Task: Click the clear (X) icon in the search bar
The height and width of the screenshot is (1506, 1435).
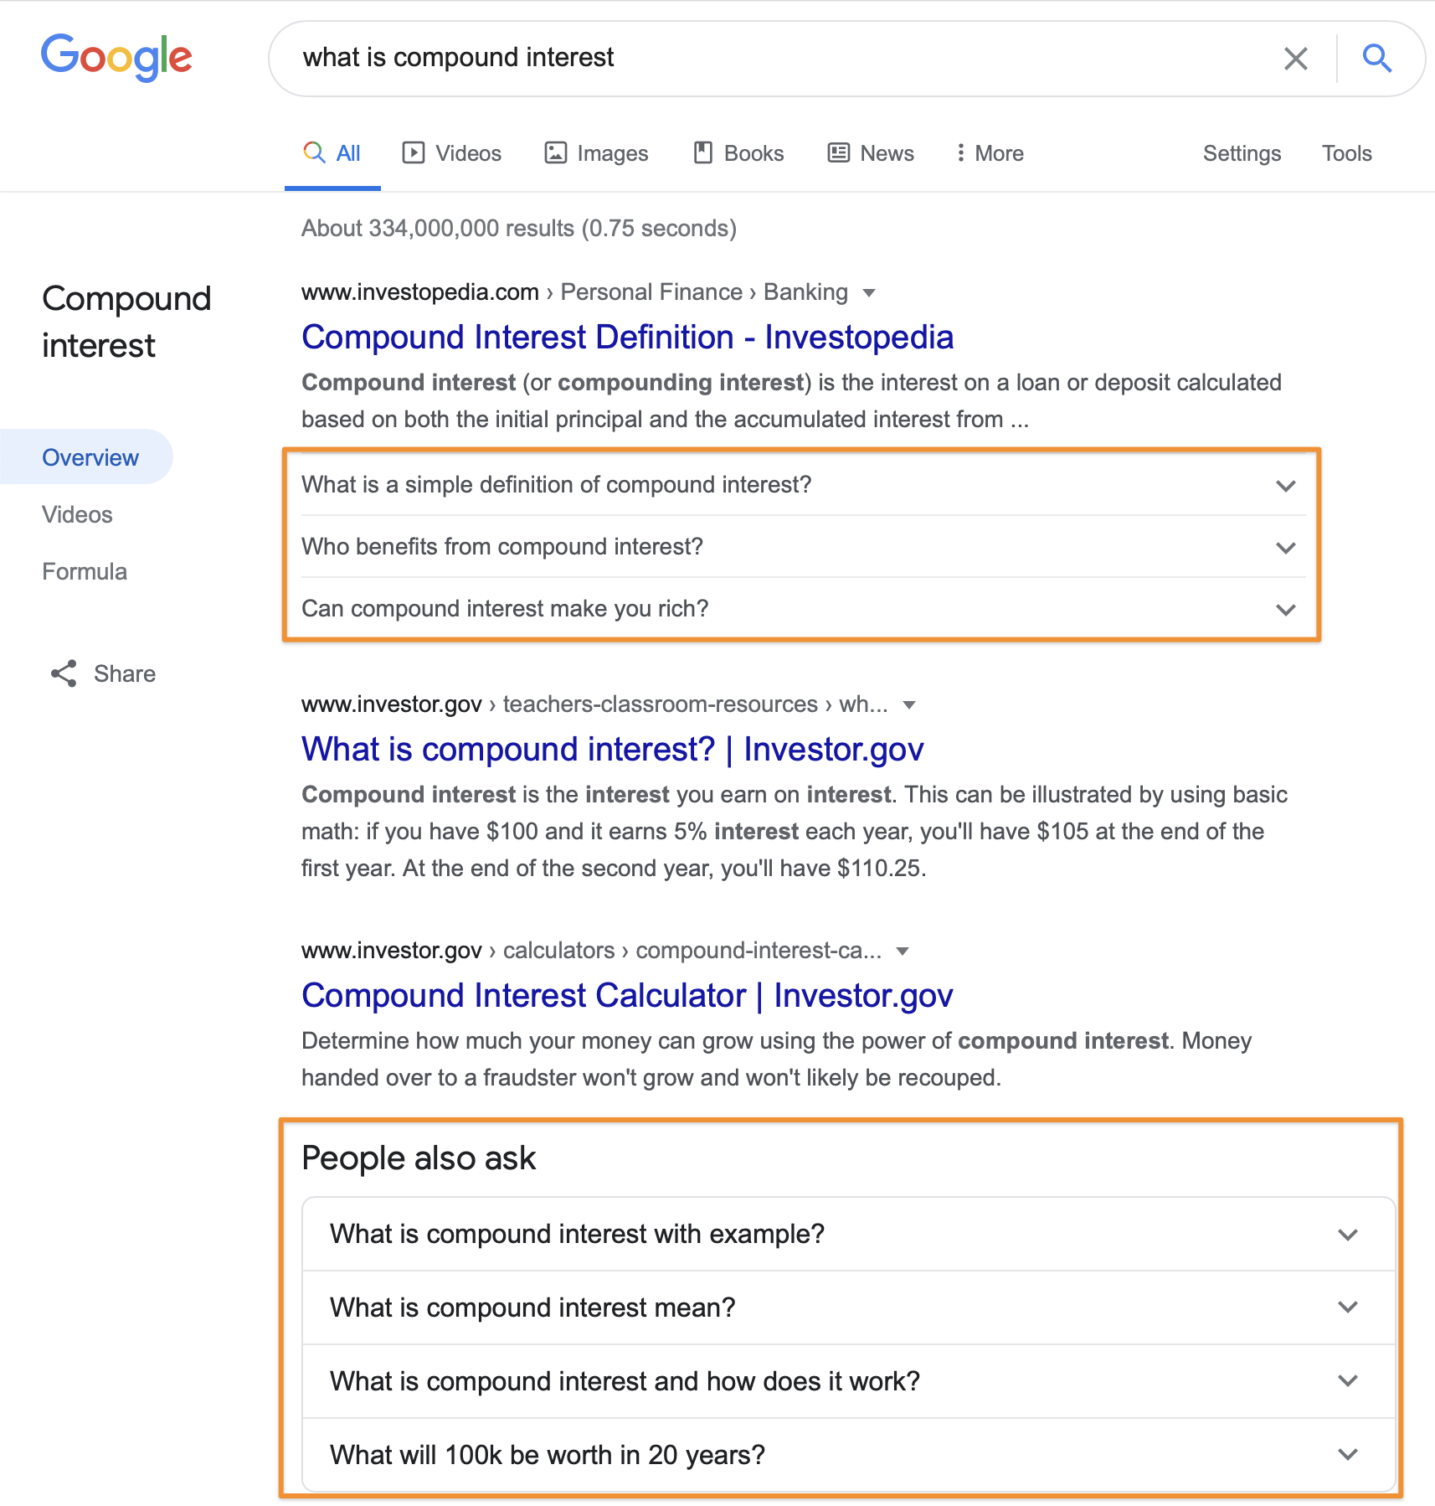Action: point(1296,58)
